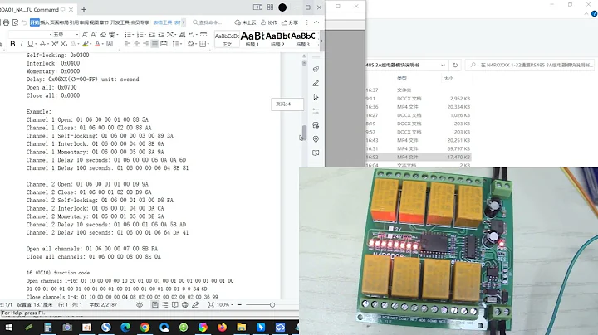Click the zoom out minus button

click(x=239, y=304)
